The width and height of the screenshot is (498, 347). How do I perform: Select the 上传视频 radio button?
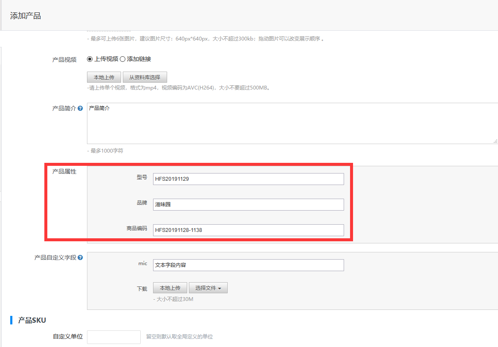pyautogui.click(x=90, y=59)
